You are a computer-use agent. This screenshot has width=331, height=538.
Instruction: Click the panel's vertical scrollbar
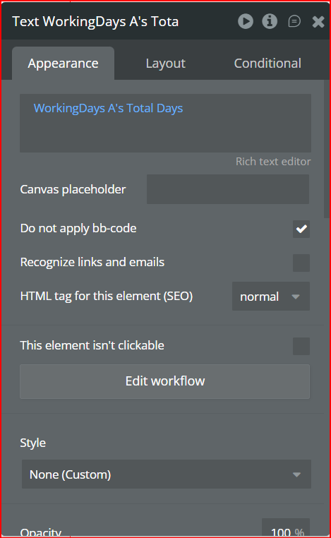click(x=327, y=149)
